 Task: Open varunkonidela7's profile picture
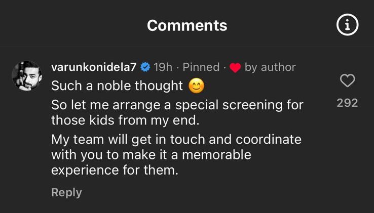[26, 76]
